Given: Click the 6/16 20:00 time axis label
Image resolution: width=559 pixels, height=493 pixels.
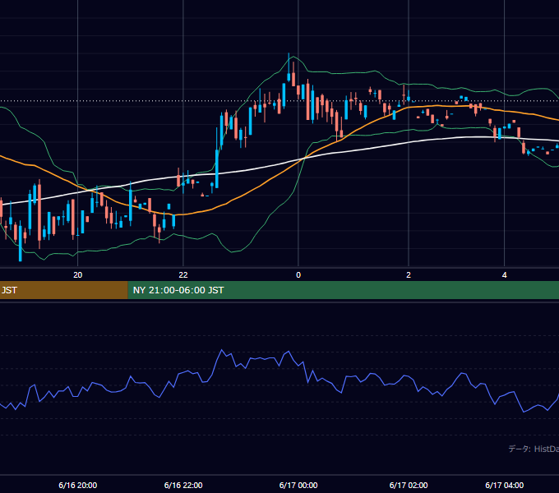Looking at the screenshot, I should pyautogui.click(x=78, y=485).
